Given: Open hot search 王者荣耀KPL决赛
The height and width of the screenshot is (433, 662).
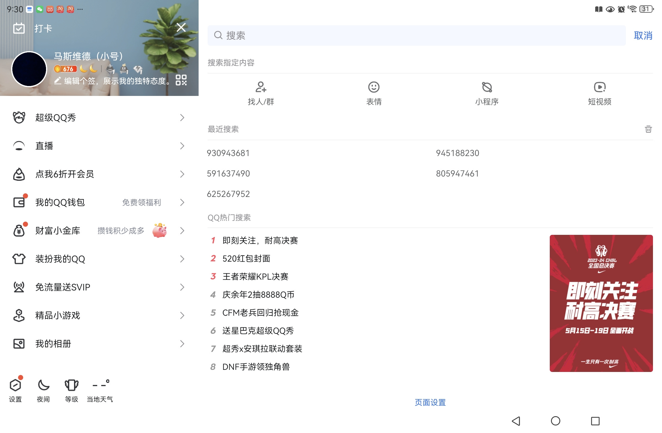Looking at the screenshot, I should point(255,277).
